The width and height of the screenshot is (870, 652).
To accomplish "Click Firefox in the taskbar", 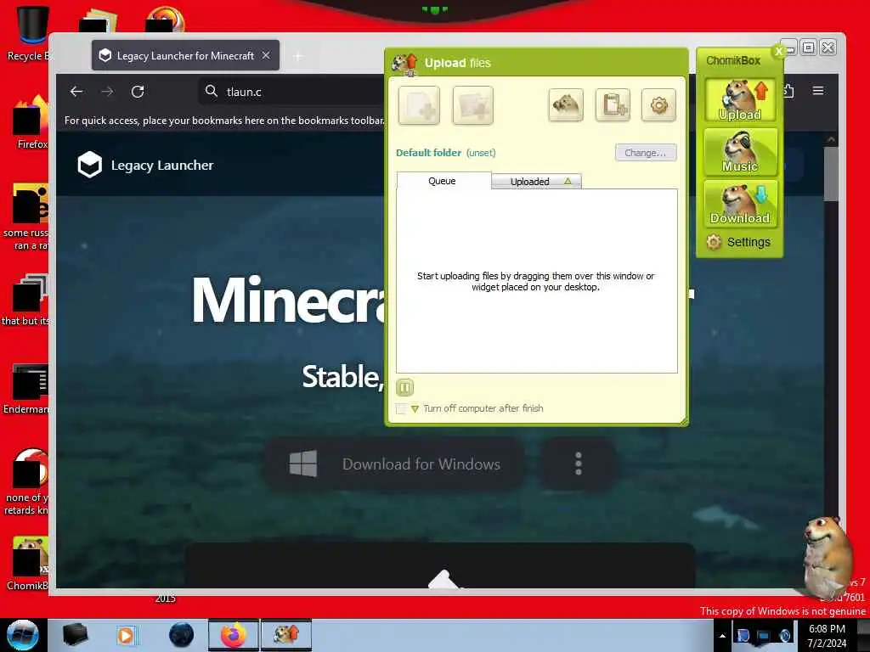I will pyautogui.click(x=234, y=635).
